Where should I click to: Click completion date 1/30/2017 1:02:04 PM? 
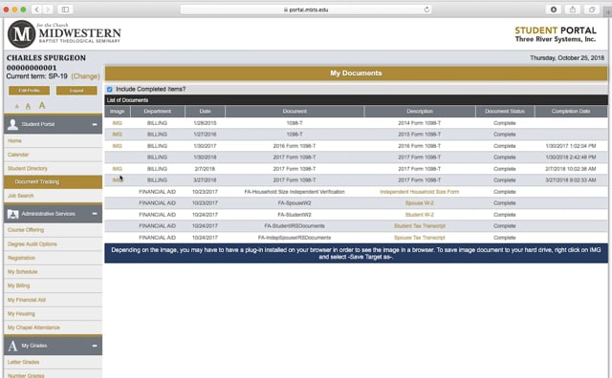pyautogui.click(x=571, y=146)
